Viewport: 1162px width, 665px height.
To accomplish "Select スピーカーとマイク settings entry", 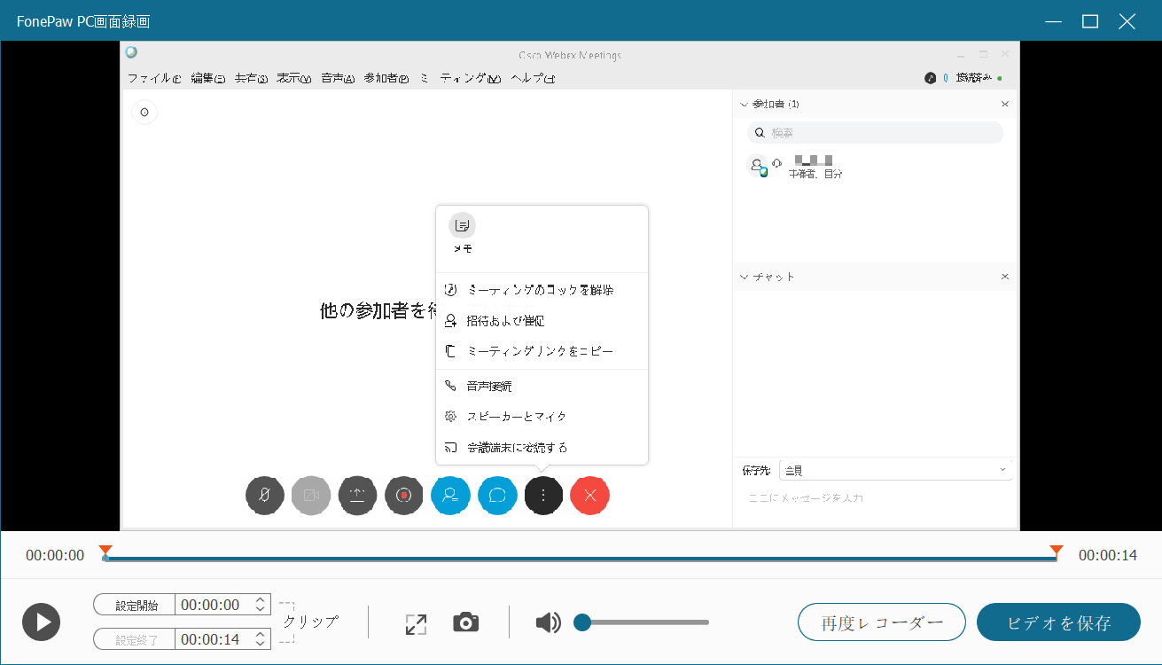I will 542,417.
